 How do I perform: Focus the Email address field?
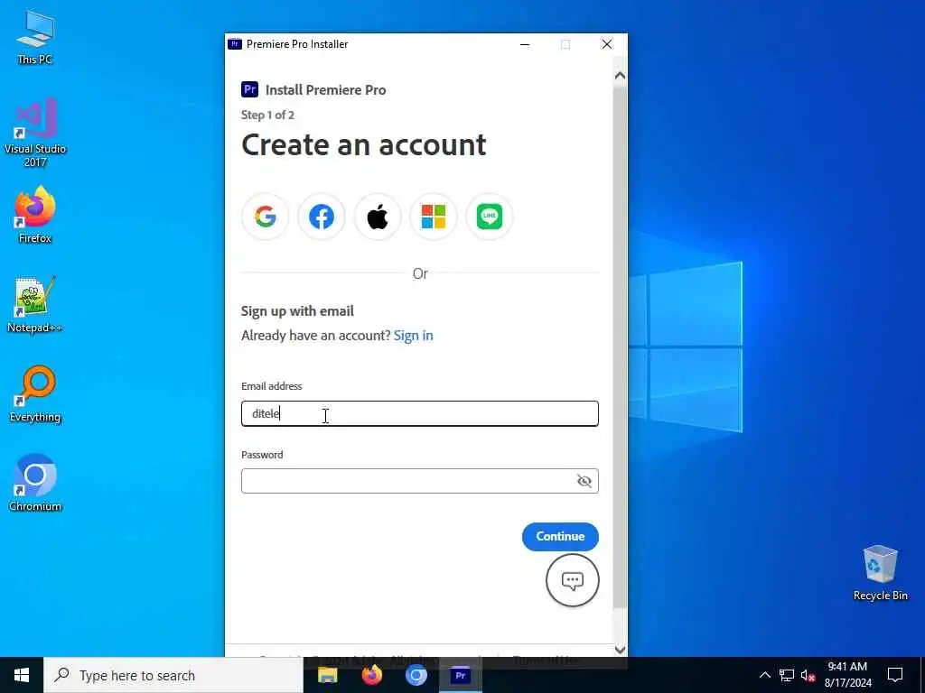[x=420, y=413]
